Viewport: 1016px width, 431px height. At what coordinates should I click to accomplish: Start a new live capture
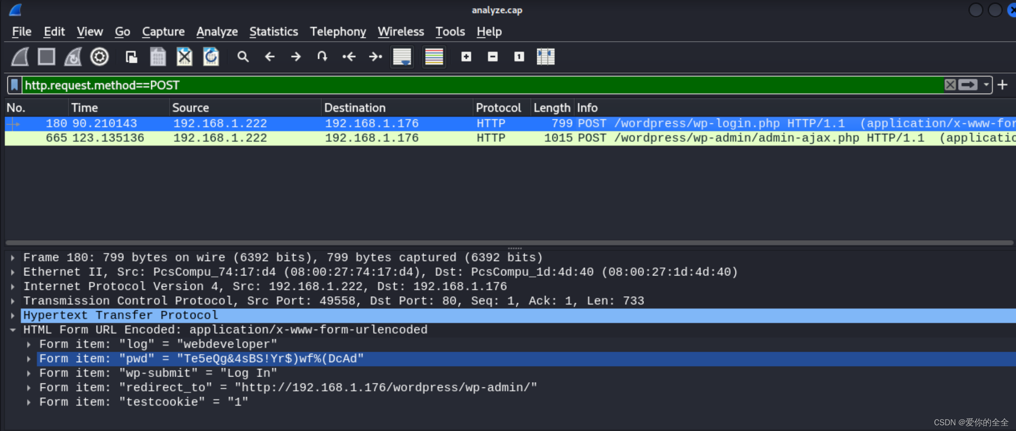[19, 57]
